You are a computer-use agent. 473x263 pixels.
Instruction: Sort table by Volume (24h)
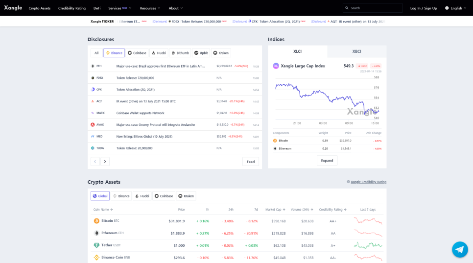[x=302, y=209]
